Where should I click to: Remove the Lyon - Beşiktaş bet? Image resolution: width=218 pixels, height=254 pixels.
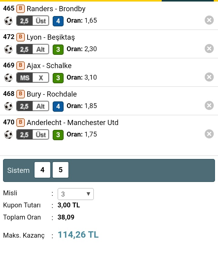(x=209, y=48)
